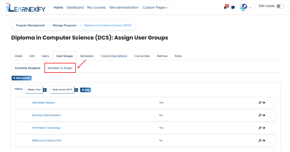Image resolution: width=290 pixels, height=152 pixels.
Task: Select the User Groups tab
Action: [x=64, y=56]
